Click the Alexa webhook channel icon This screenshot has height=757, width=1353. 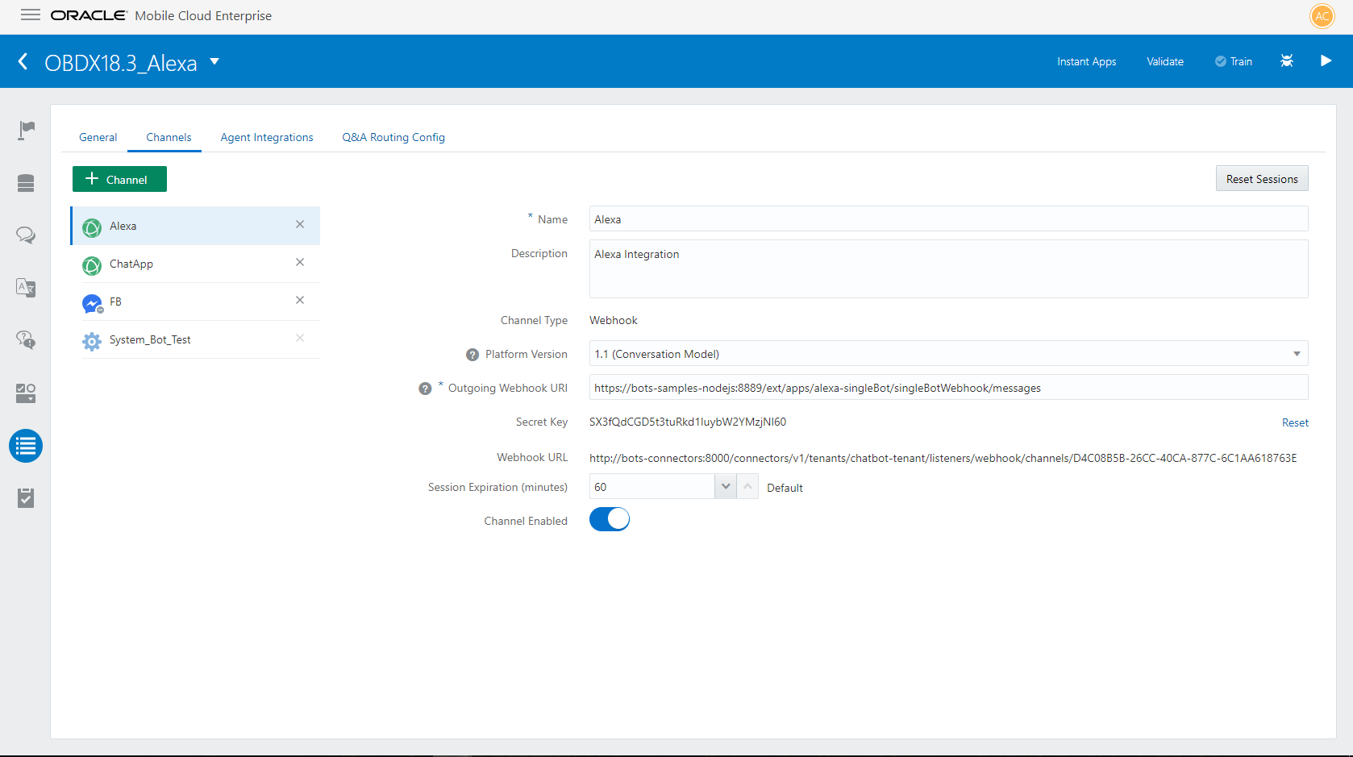pyautogui.click(x=92, y=227)
